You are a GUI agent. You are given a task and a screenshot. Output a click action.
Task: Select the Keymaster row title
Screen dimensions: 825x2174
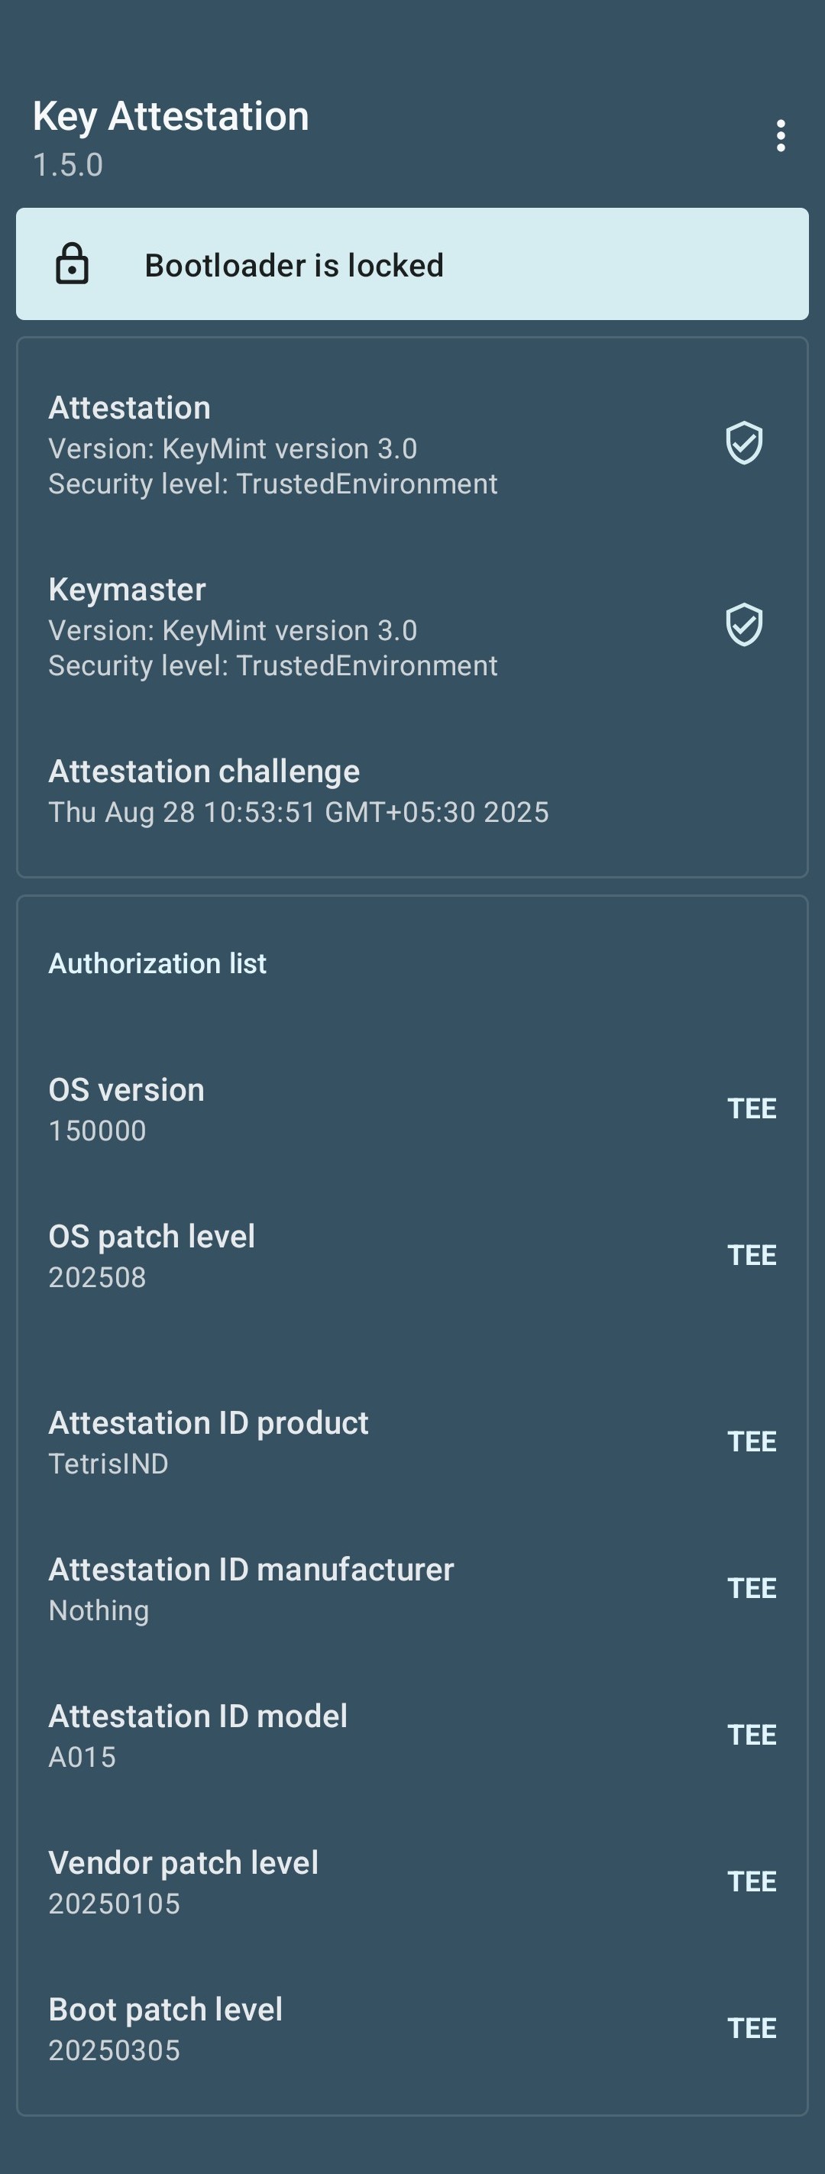(128, 590)
